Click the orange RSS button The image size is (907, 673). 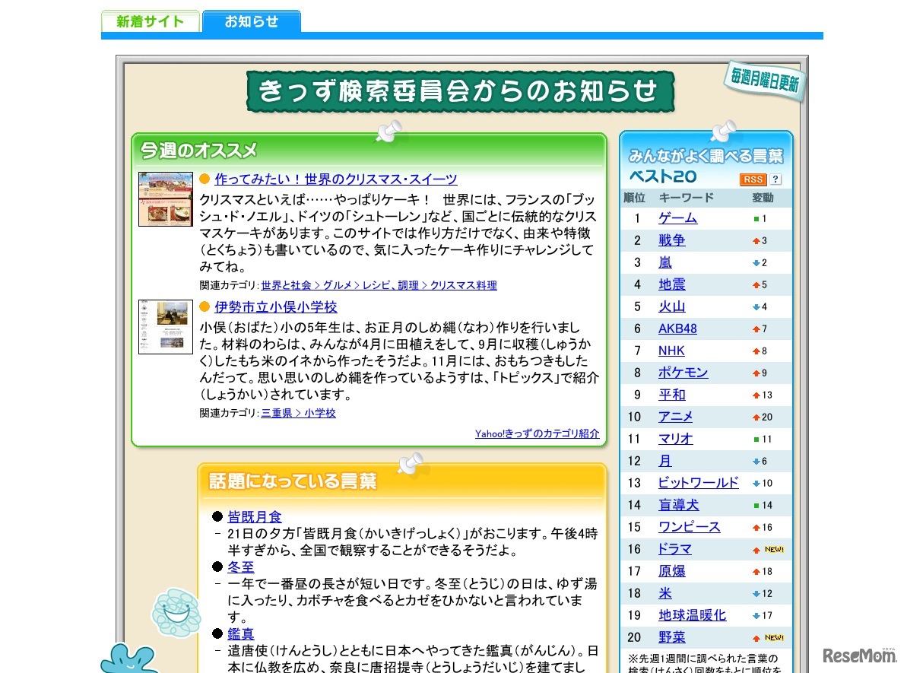point(753,179)
